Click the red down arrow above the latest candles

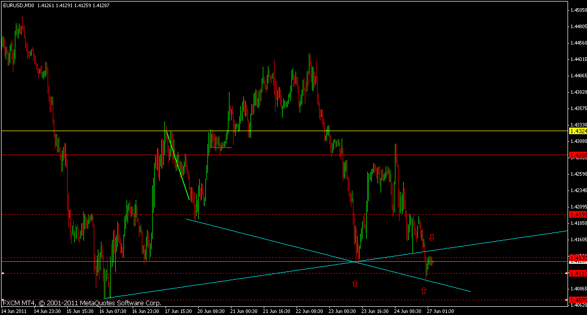click(x=431, y=238)
